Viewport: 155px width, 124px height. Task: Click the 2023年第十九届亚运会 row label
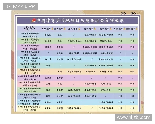click(29, 107)
